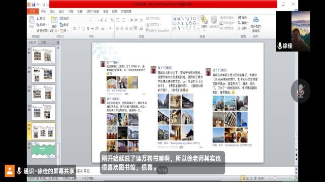Click the New Slide (新建幻灯片) icon
The width and height of the screenshot is (325, 182).
tap(54, 20)
